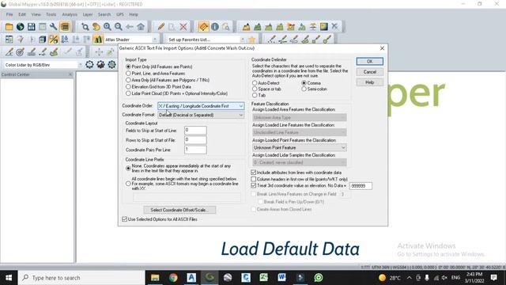Click the percent slope icon in second toolbar
506x285 pixels.
coord(54,40)
